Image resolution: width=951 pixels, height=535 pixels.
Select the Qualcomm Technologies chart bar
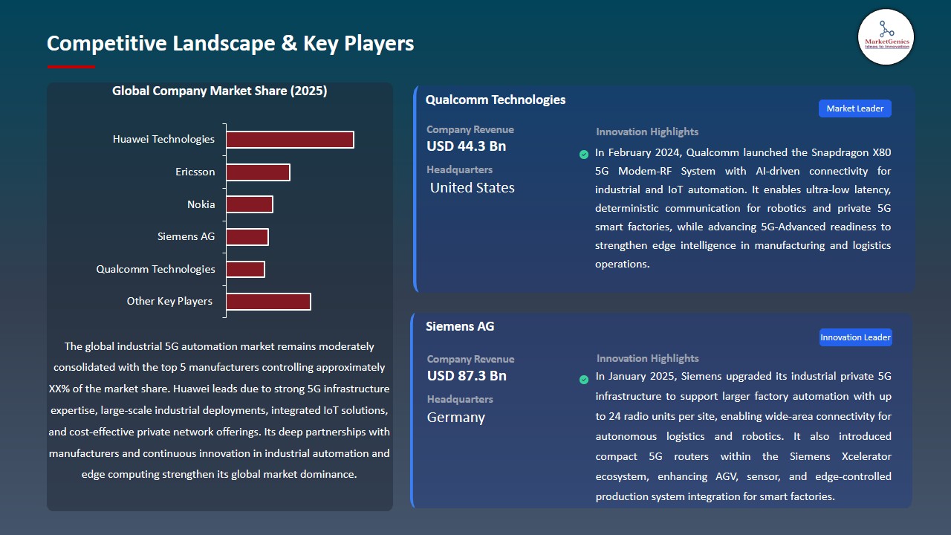tap(245, 269)
